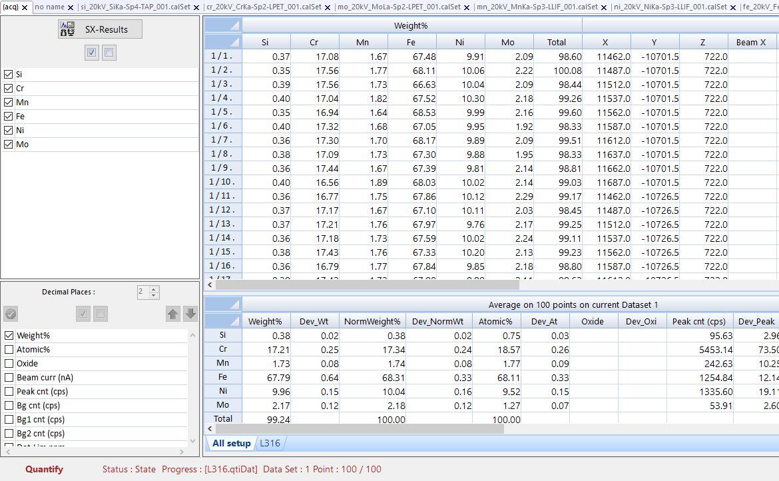Enable the Peak cnt (cps) checkbox
The width and height of the screenshot is (779, 481).
9,392
